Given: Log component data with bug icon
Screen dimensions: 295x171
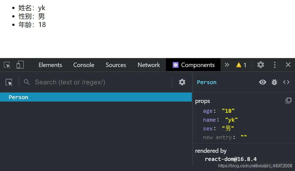Looking at the screenshot, I should tap(274, 82).
